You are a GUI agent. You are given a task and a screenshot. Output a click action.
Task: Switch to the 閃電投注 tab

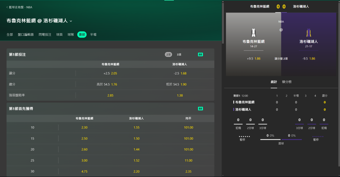coord(45,34)
